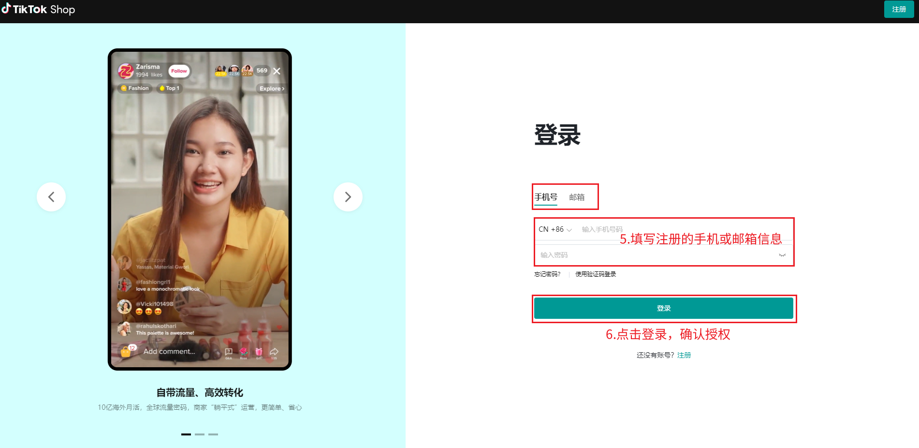
Task: Click the next slide arrow
Action: coord(348,197)
